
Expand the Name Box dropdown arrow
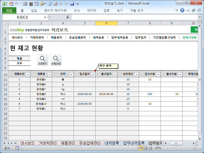[45, 17]
